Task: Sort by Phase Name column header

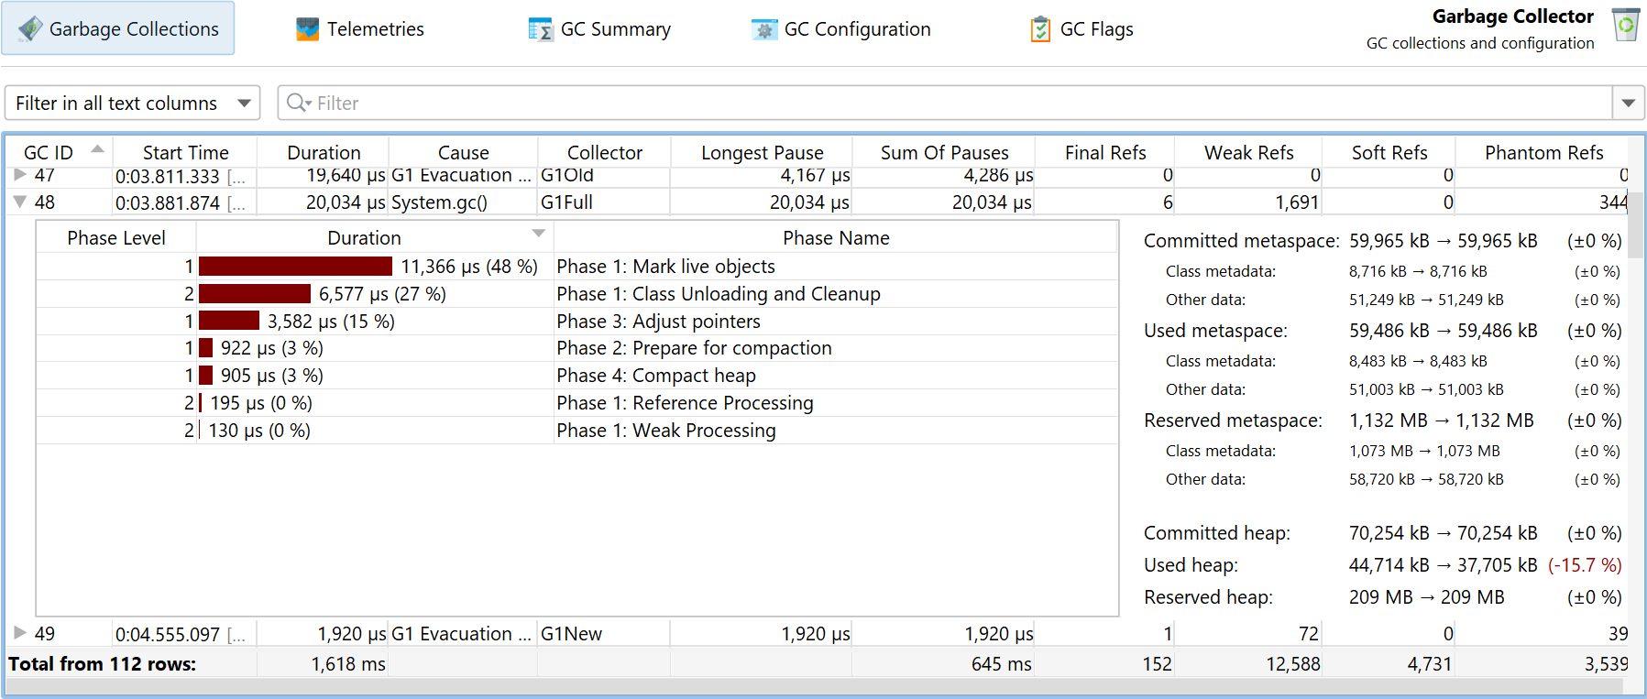Action: [x=836, y=238]
